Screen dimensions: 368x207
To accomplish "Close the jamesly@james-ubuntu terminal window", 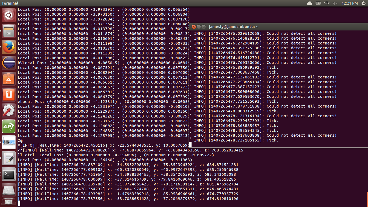I will (194, 27).
